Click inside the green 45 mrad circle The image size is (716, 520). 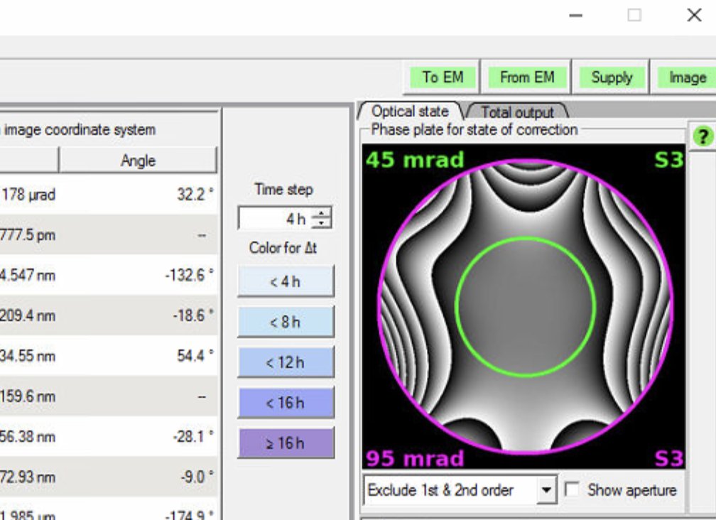point(526,305)
